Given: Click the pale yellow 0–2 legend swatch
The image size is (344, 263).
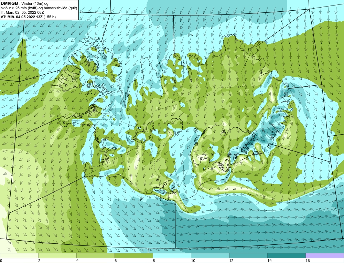Looking at the screenshot, I should click(x=19, y=255).
